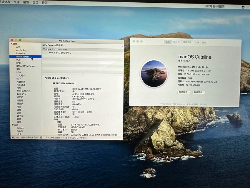Click the serial number C02644701T1HCF01P value

(84, 99)
